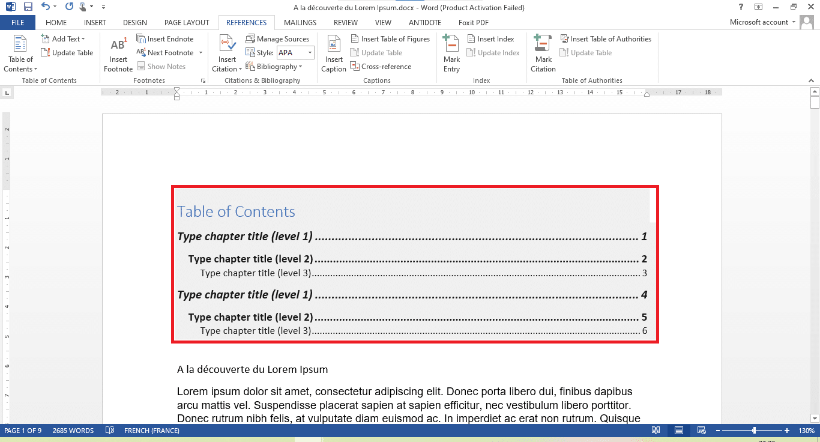The image size is (820, 442).
Task: Click Cross-reference
Action: pyautogui.click(x=381, y=67)
